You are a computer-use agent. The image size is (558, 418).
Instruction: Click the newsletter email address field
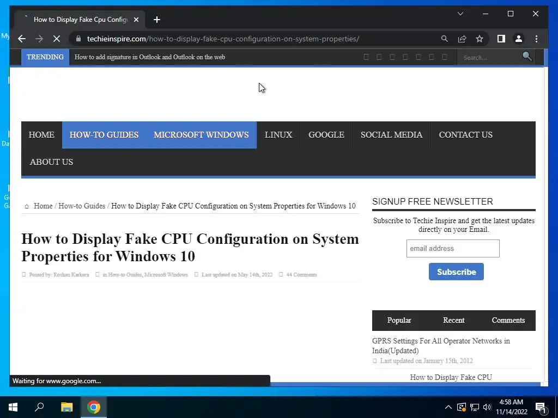(453, 248)
